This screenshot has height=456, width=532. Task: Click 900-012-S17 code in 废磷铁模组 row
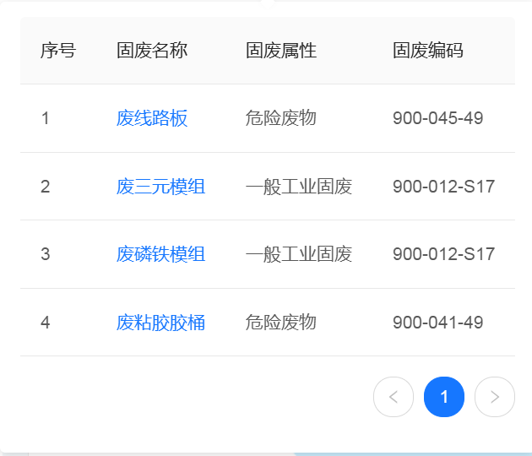443,254
